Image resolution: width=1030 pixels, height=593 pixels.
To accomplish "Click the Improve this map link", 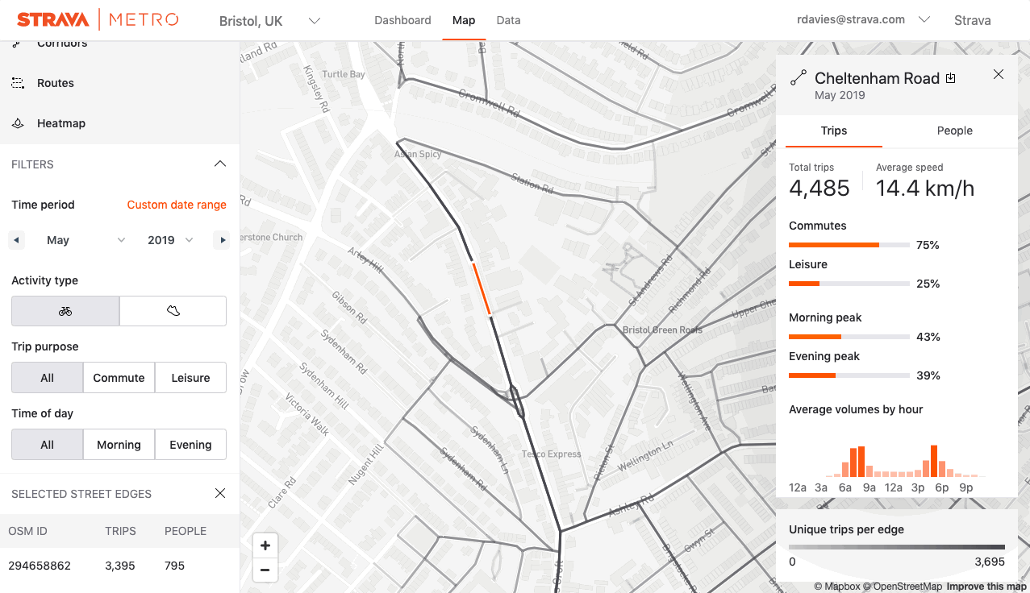I will (986, 587).
